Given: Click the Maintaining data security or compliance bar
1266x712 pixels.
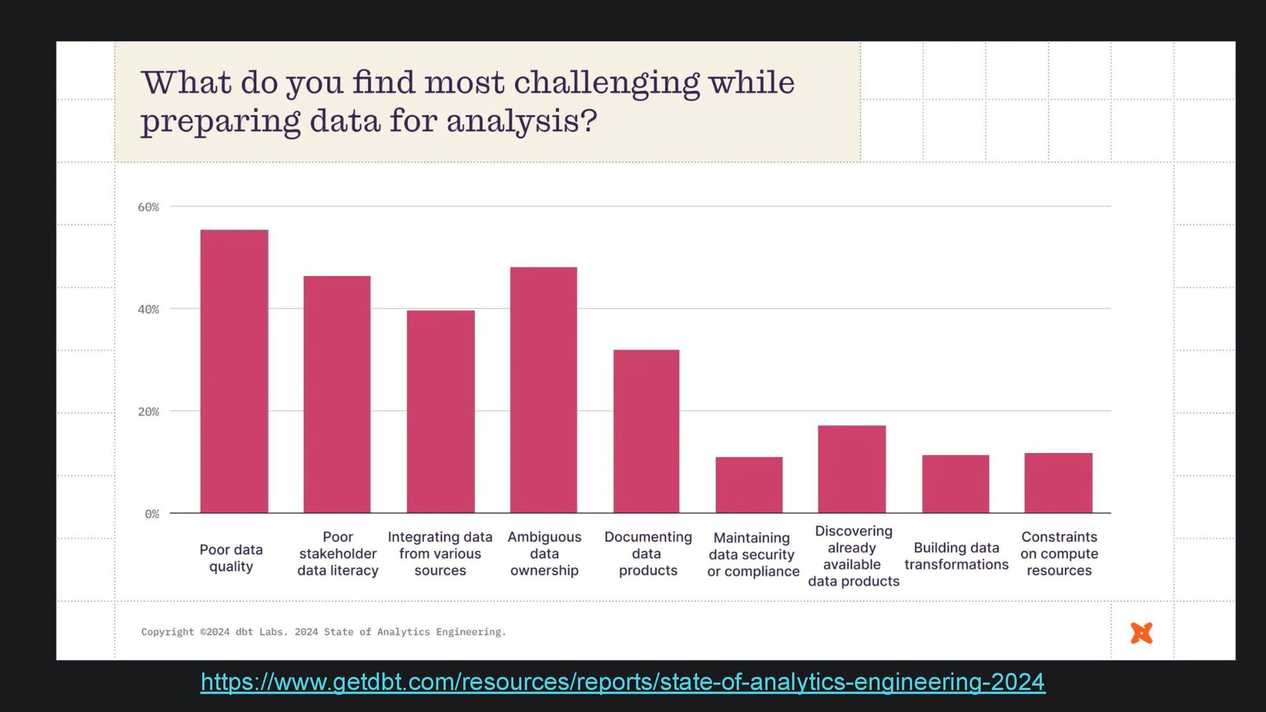Looking at the screenshot, I should pos(749,485).
